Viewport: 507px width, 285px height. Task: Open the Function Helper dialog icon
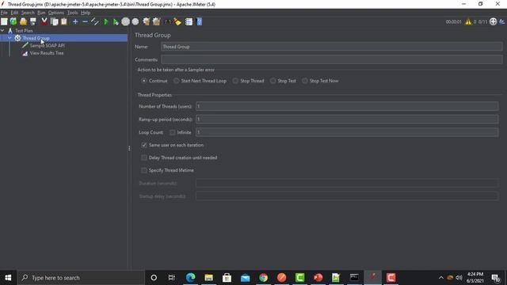coord(189,21)
